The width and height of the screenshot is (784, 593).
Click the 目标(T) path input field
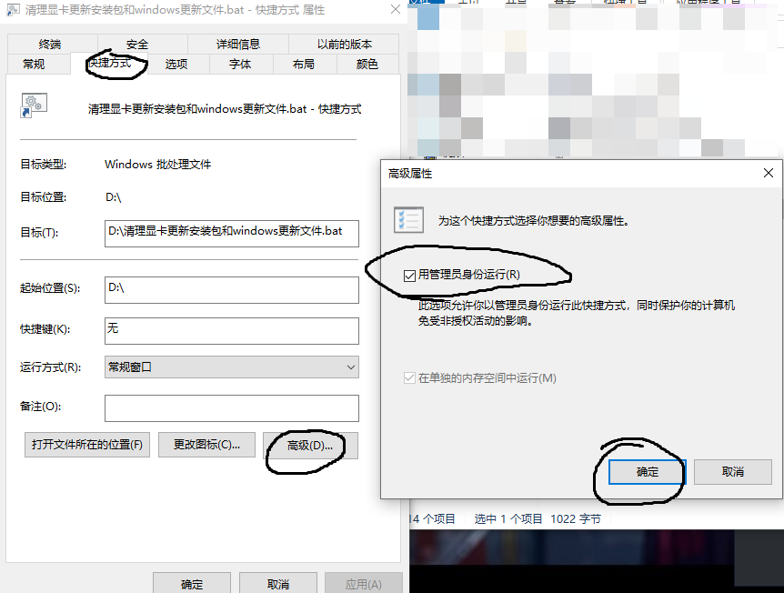tap(232, 234)
